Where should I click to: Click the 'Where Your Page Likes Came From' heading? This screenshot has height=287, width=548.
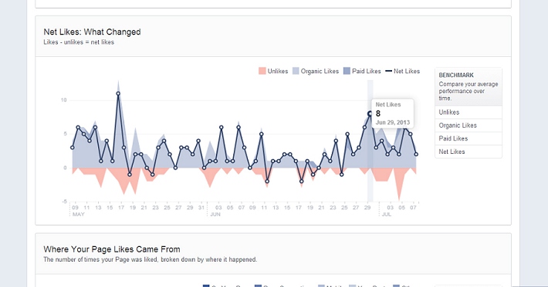pos(112,249)
